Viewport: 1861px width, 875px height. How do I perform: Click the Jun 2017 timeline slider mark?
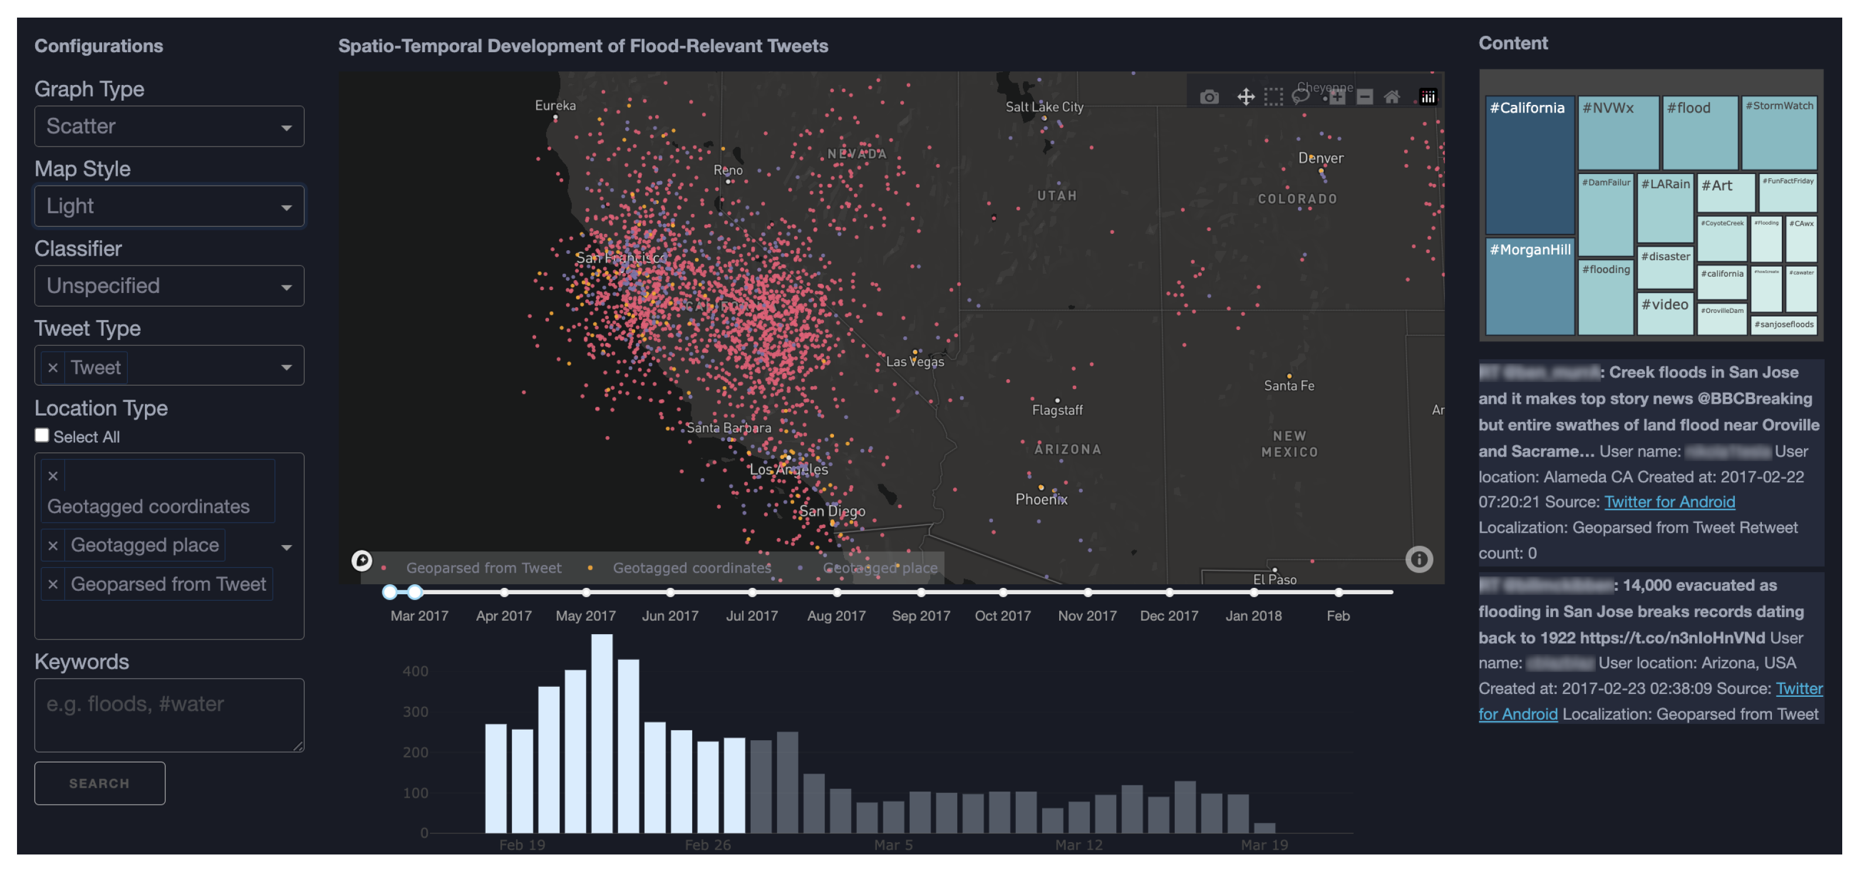(670, 593)
